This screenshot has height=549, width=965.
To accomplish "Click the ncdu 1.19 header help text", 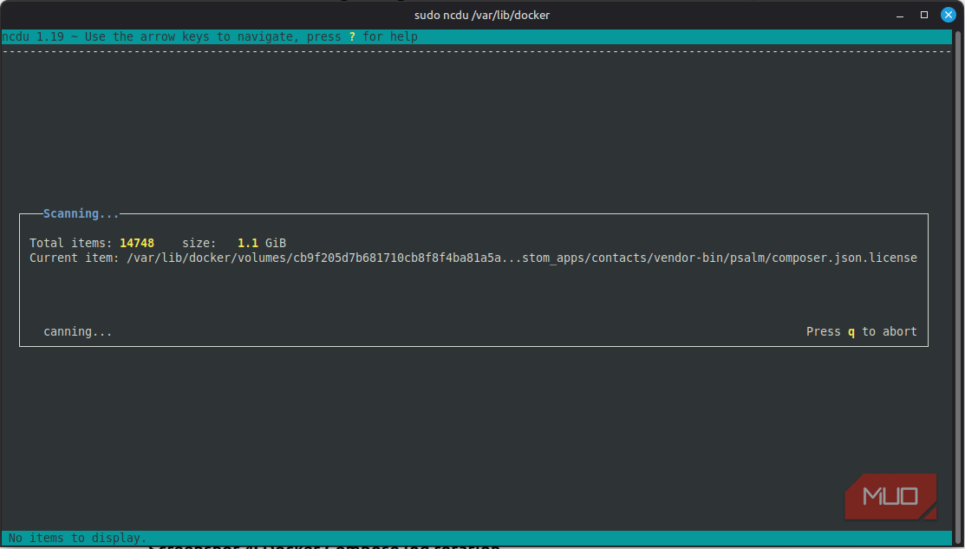I will (x=210, y=37).
